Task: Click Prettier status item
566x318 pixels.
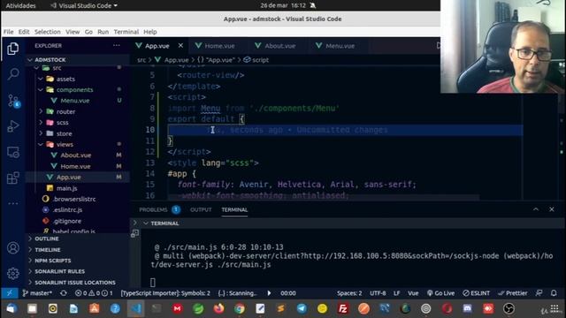Action: [513, 293]
